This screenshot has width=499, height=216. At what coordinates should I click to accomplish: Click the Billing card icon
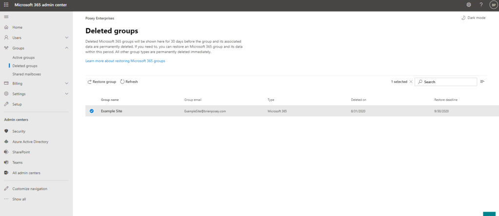[6, 83]
